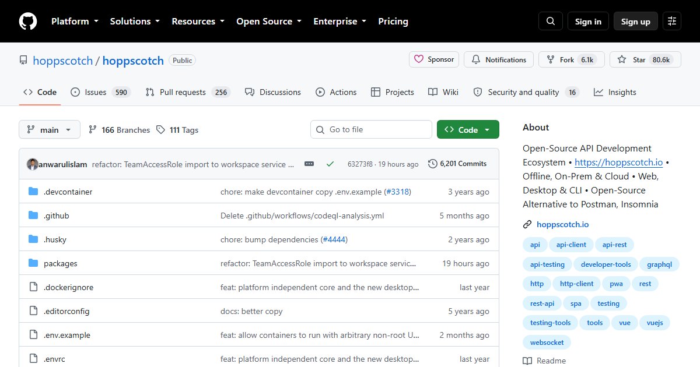Open the Pull requests tab
The width and height of the screenshot is (700, 367).
[188, 92]
